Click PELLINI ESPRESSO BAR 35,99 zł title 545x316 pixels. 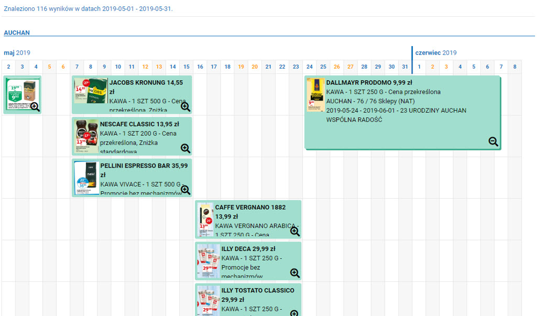click(x=144, y=170)
